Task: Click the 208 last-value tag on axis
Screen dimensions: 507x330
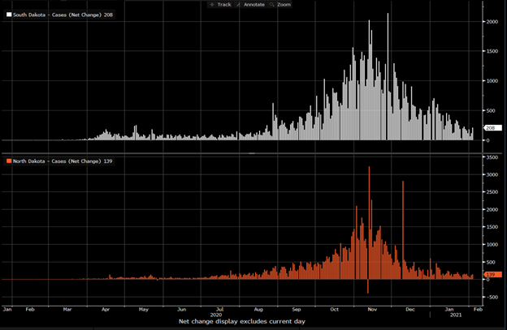Action: coord(491,128)
